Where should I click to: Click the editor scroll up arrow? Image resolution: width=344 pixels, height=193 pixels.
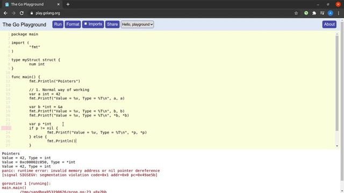pyautogui.click(x=337, y=33)
